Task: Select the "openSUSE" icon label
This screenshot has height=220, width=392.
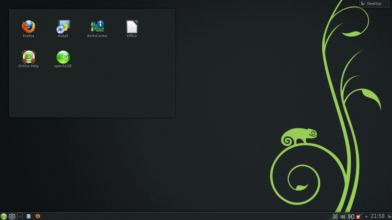Action: coord(63,66)
